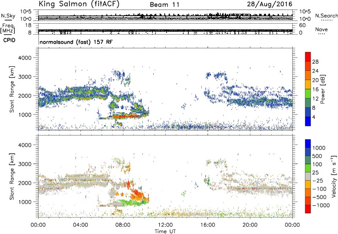Click the blue bottom of Power colorbar
This screenshot has width=338, height=234.
308,121
